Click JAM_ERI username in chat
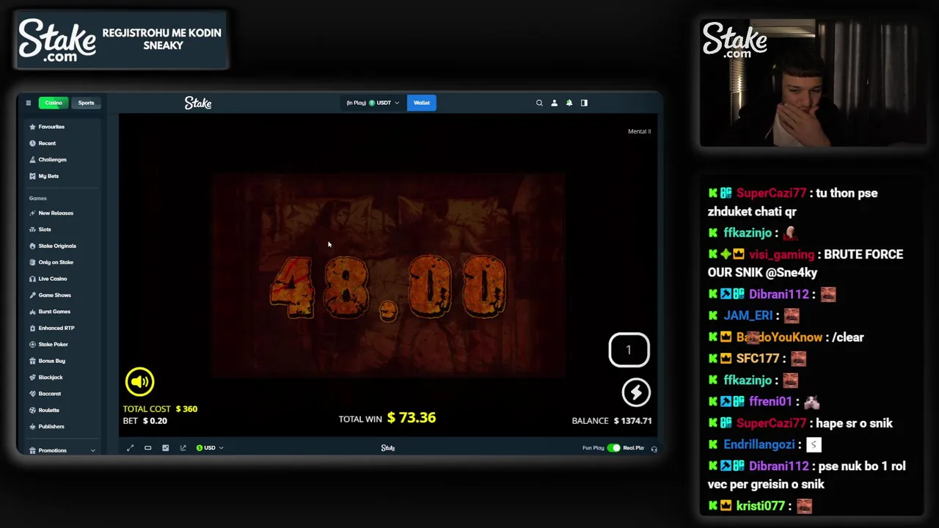Image resolution: width=939 pixels, height=528 pixels. click(748, 315)
